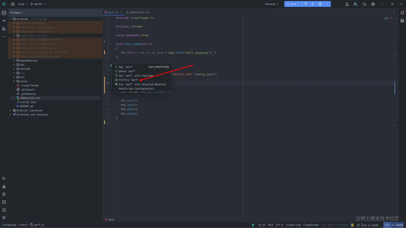The width and height of the screenshot is (406, 228).
Task: Open the elog project dropdown
Action: (x=23, y=4)
